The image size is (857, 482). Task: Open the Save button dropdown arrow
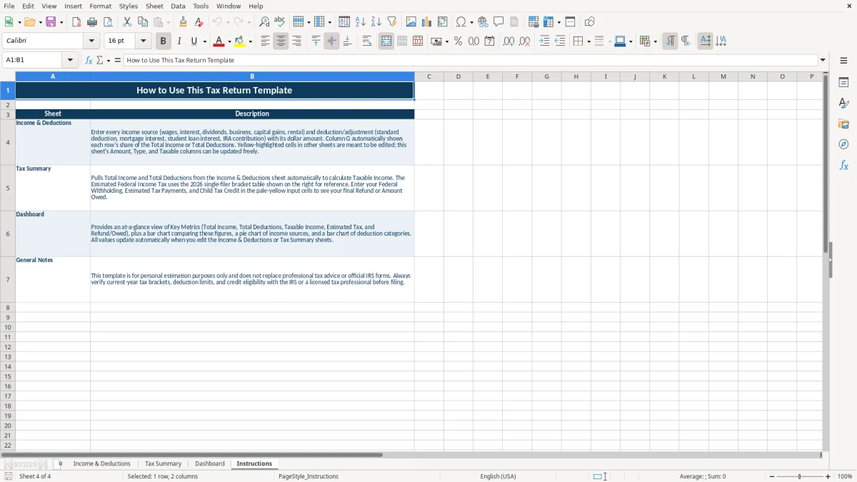pyautogui.click(x=61, y=22)
